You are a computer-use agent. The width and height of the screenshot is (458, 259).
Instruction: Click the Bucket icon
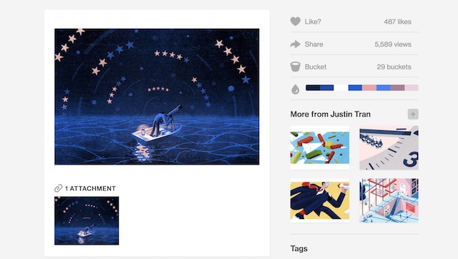click(296, 67)
